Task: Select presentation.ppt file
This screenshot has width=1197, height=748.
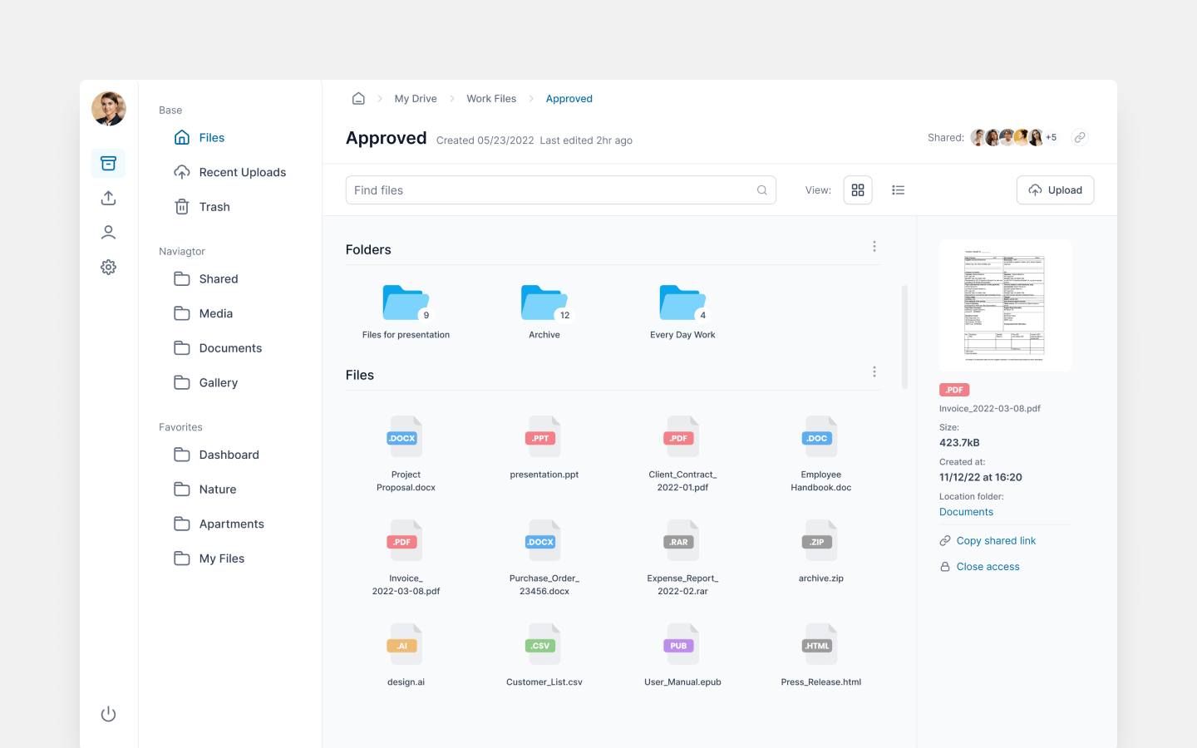Action: (544, 448)
